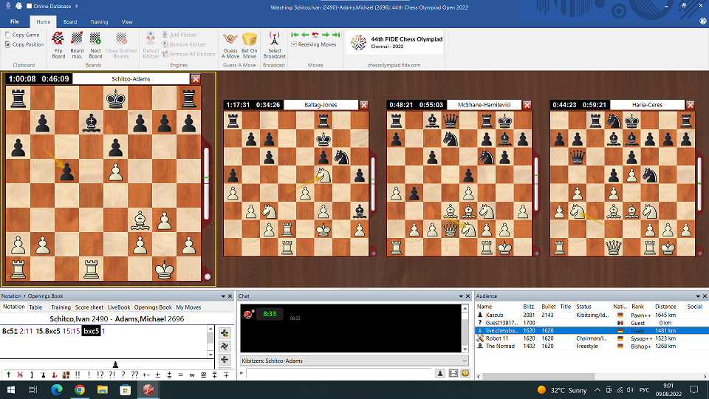
Task: Open the My Moves tab
Action: [188, 307]
